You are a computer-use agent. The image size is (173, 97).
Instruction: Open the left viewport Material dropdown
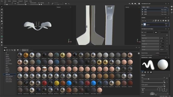coord(64,7)
